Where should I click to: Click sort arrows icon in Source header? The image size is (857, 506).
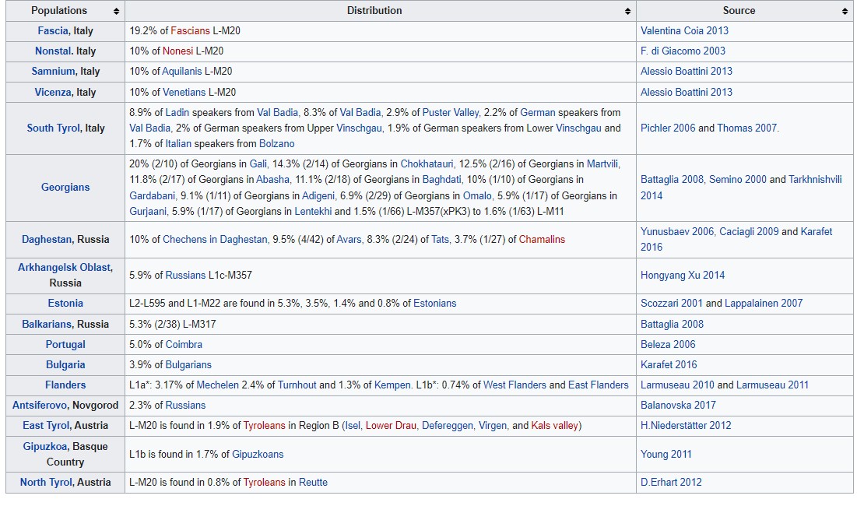pos(845,12)
